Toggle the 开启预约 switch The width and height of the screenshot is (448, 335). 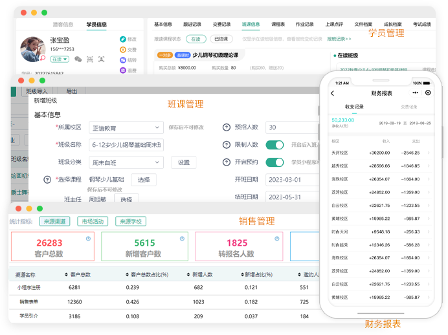(274, 162)
